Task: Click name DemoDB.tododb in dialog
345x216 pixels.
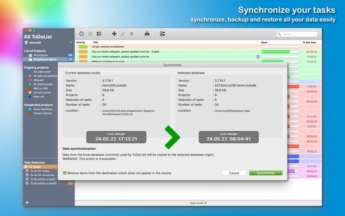Action: click(x=114, y=86)
